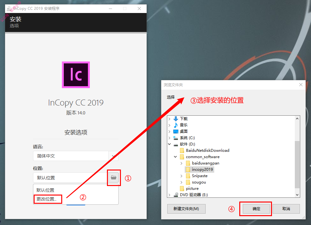Click the 桌面 desktop icon
Viewport: 311px width, 225px height.
pyautogui.click(x=176, y=132)
